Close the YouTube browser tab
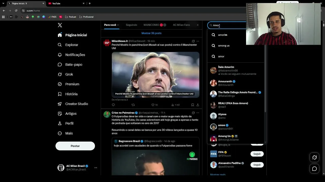 click(84, 4)
